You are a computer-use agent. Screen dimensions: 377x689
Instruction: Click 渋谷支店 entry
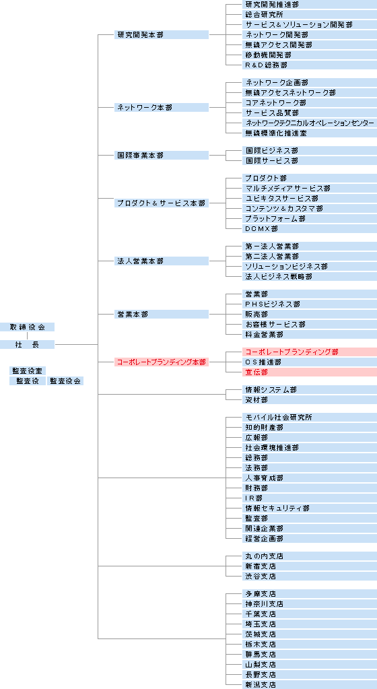point(310,577)
